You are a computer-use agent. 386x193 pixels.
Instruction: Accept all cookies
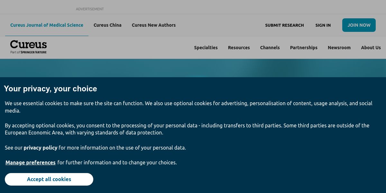tap(49, 179)
